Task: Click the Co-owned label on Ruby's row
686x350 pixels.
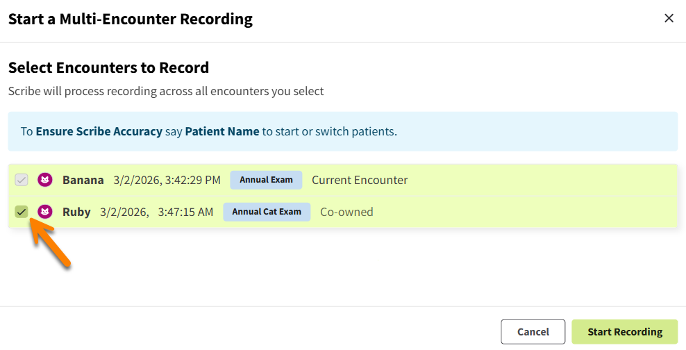Action: 346,212
